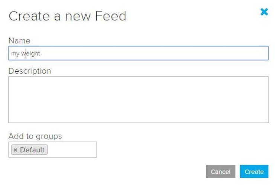
Task: Click the top-left corner of Description box
Action: (x=12, y=80)
